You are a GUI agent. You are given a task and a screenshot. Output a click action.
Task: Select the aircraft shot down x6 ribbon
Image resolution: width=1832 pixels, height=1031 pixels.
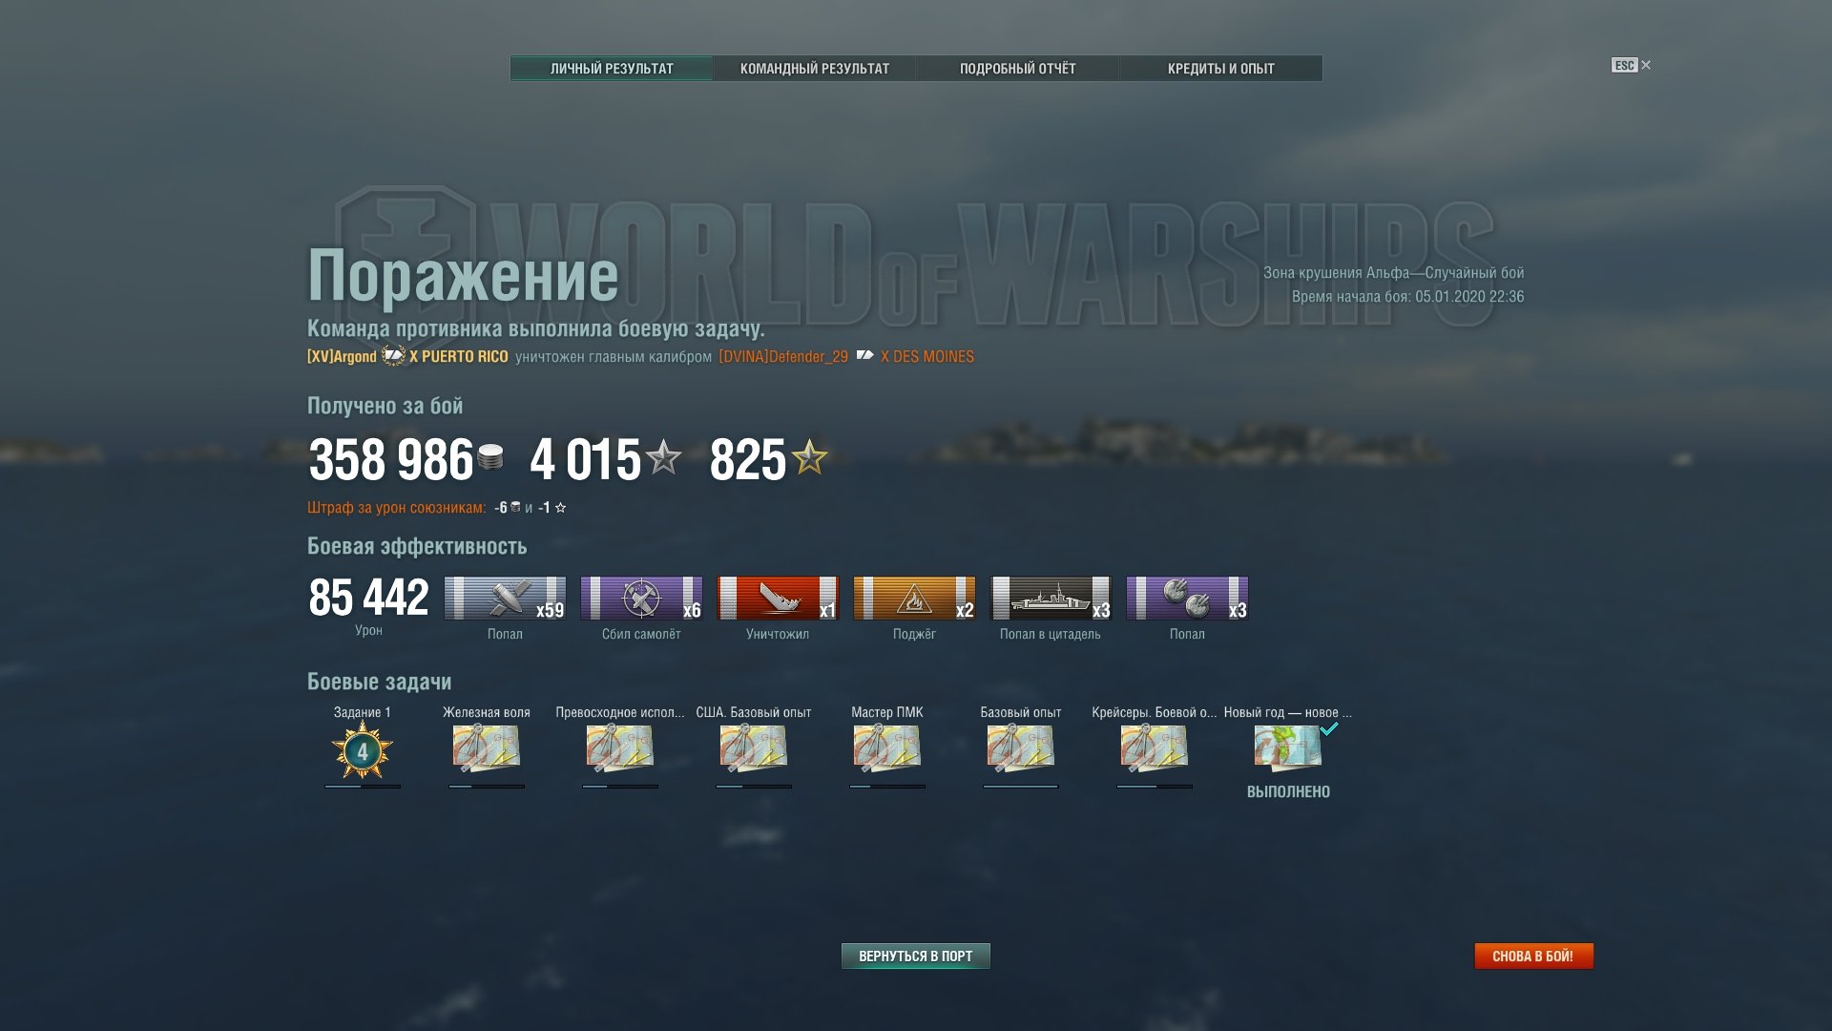pyautogui.click(x=641, y=599)
